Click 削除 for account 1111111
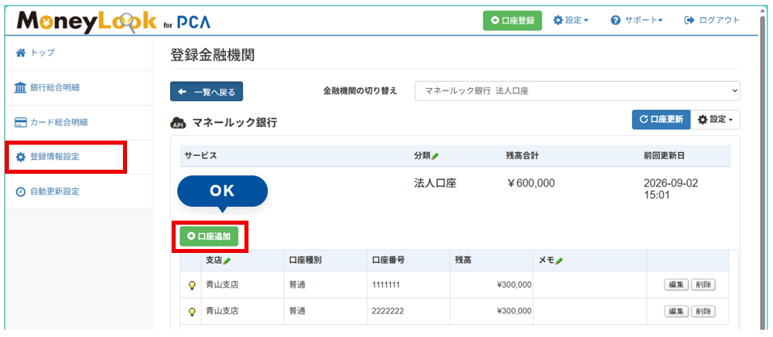The width and height of the screenshot is (773, 337). click(703, 284)
